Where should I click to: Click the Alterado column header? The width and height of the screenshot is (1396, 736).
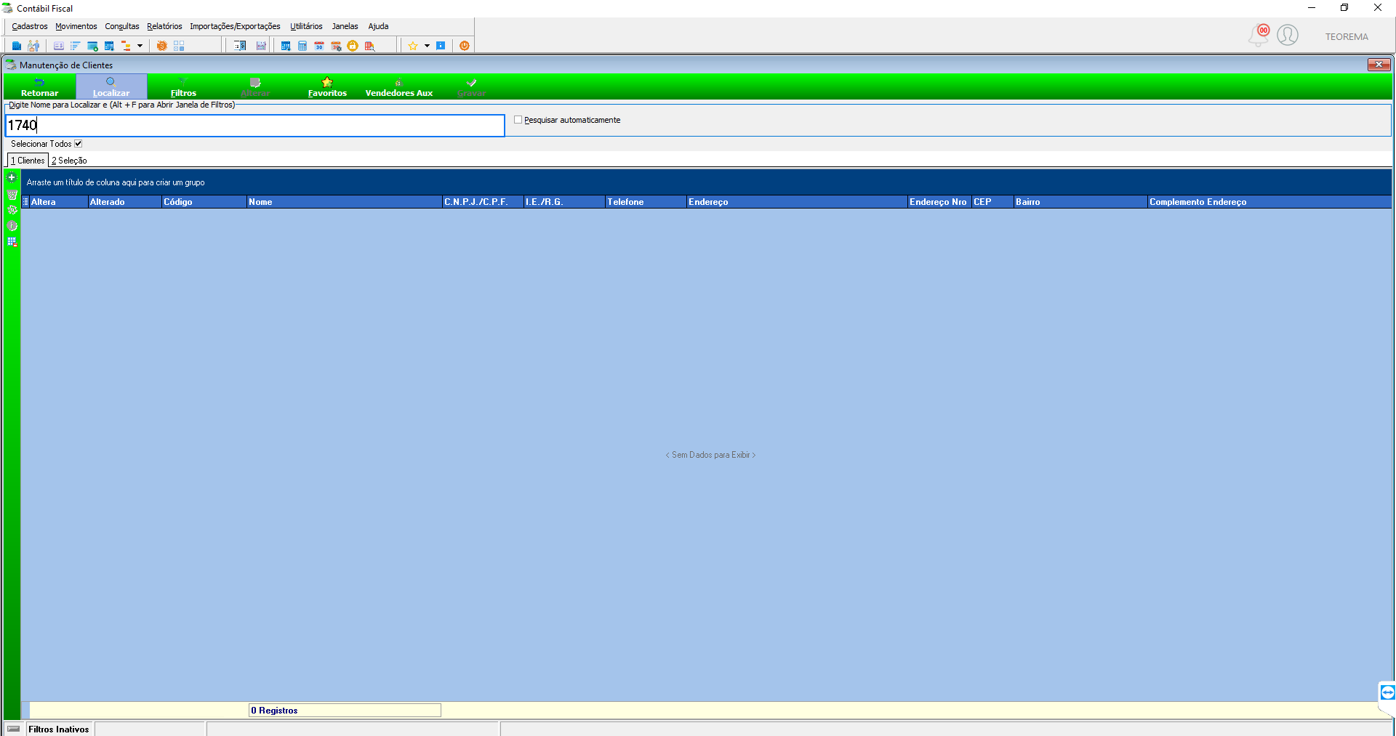tap(124, 202)
